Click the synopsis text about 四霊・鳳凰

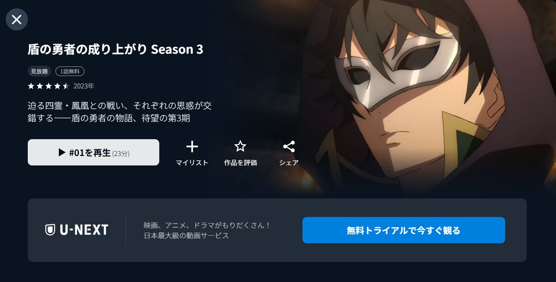[x=120, y=112]
